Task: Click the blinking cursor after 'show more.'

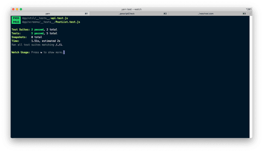Action: click(x=64, y=52)
